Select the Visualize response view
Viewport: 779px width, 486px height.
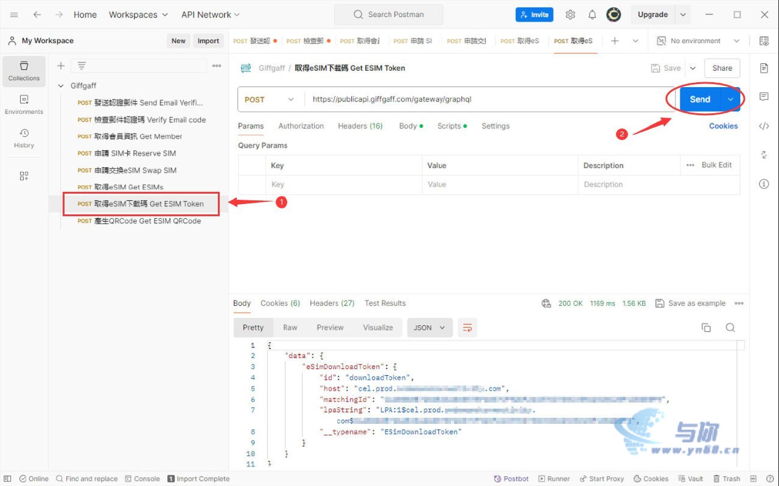(x=378, y=328)
